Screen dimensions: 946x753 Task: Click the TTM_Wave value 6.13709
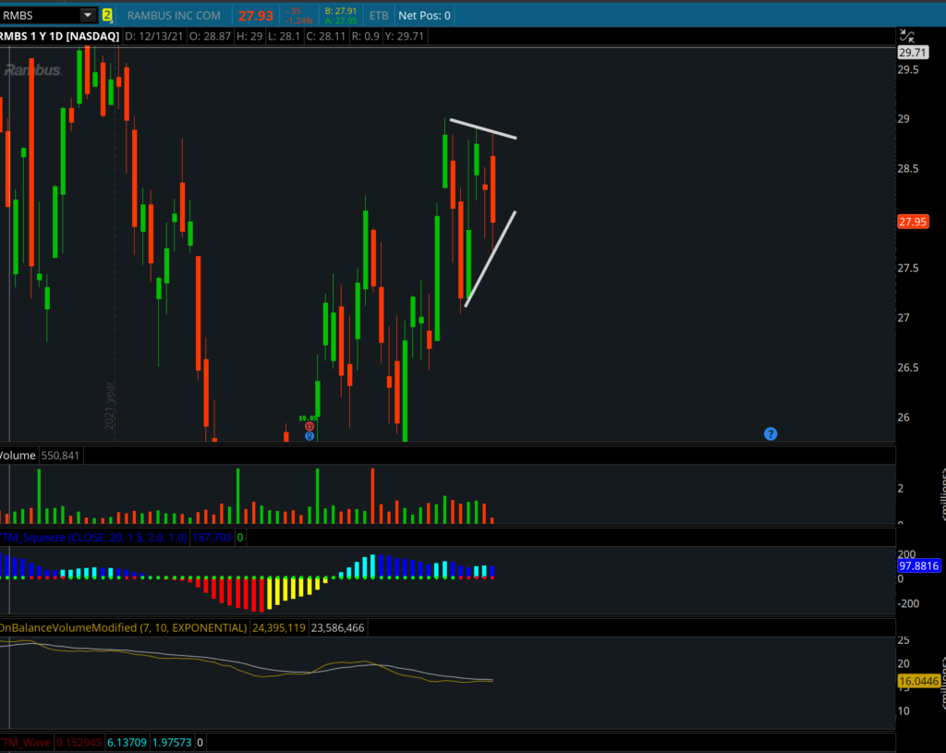tap(127, 742)
